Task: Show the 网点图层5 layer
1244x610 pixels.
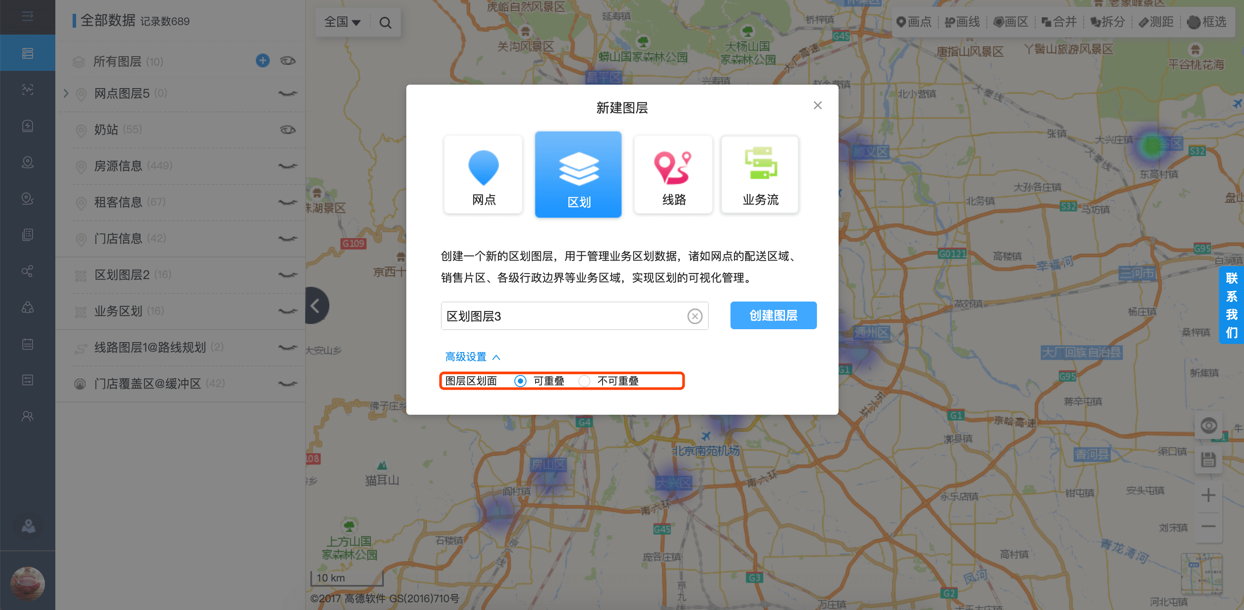Action: coord(288,94)
